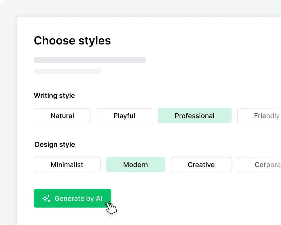Choose the Creative design style chip

pyautogui.click(x=201, y=165)
